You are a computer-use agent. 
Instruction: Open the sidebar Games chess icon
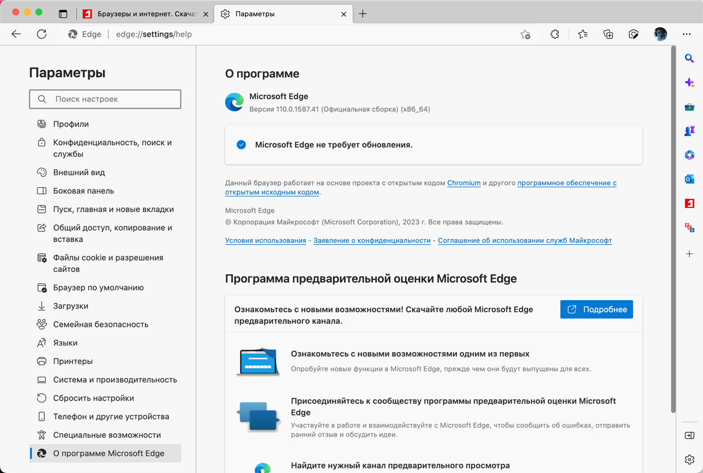[x=689, y=131]
